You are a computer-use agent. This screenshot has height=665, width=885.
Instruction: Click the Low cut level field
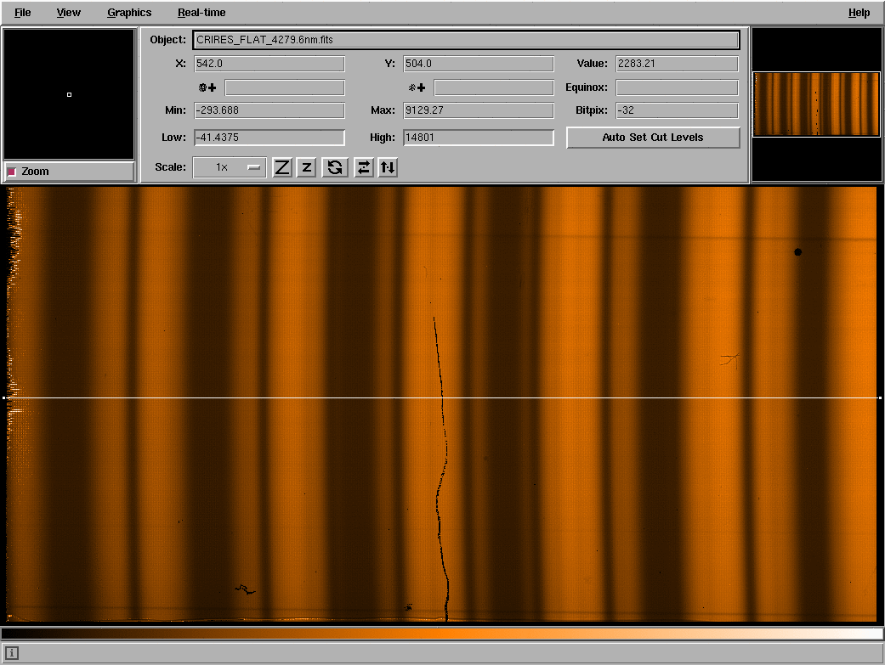pyautogui.click(x=269, y=138)
